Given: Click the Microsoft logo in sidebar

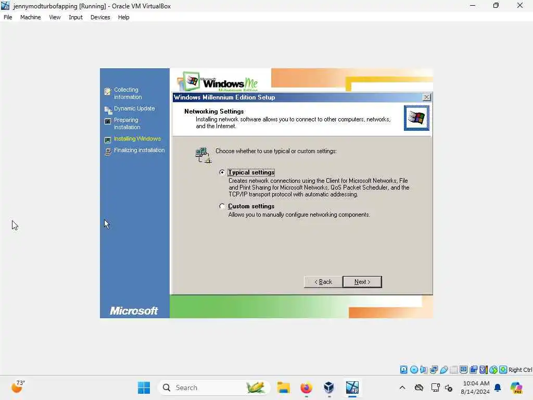Looking at the screenshot, I should pyautogui.click(x=134, y=310).
